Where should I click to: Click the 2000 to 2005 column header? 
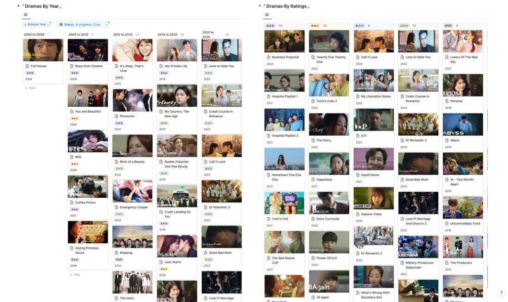point(34,34)
